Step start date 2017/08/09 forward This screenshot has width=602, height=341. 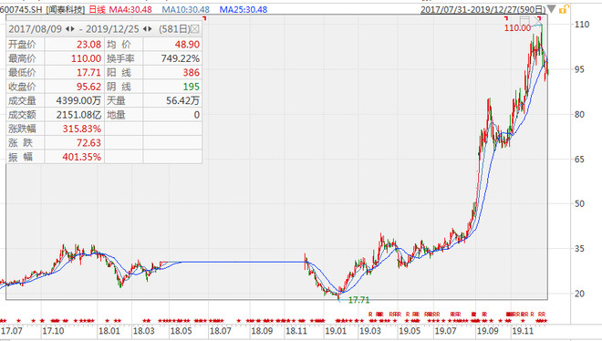coord(73,29)
